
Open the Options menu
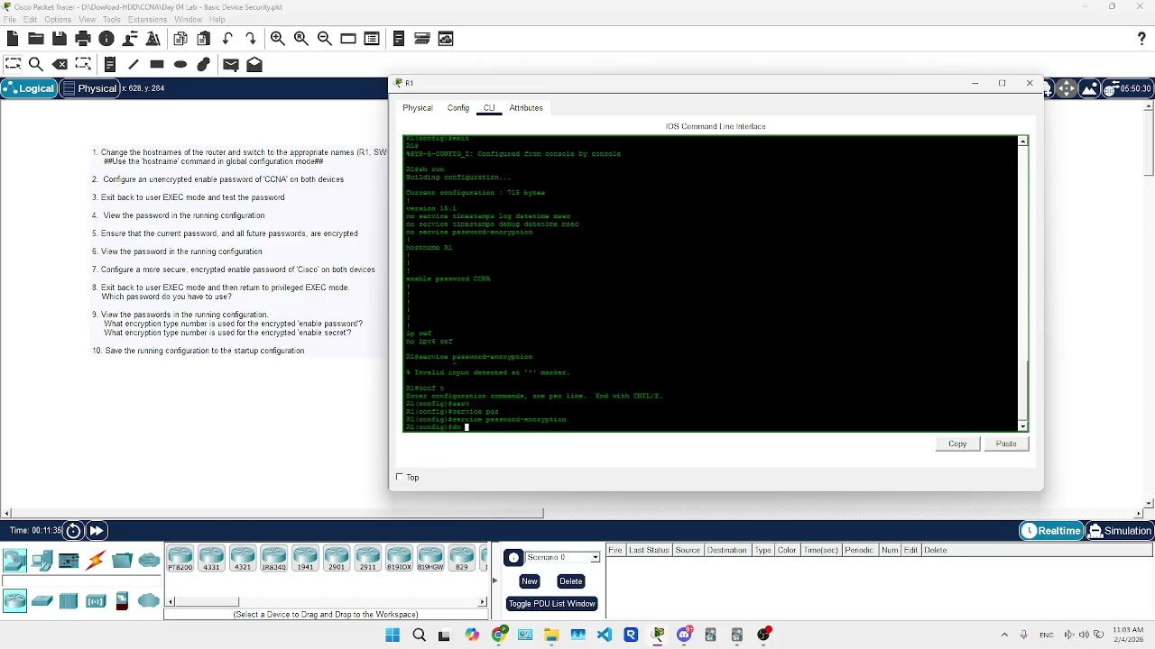[x=58, y=19]
